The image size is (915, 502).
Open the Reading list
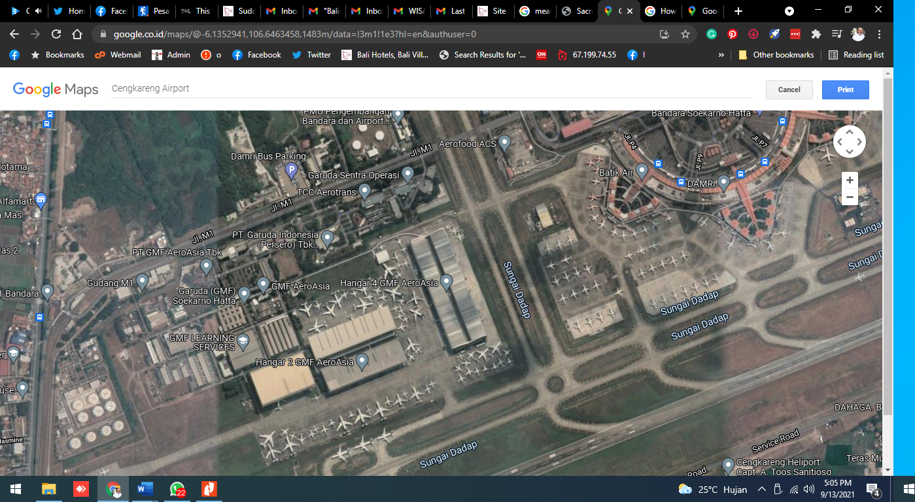point(856,55)
